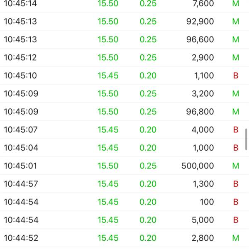Image resolution: width=249 pixels, height=249 pixels.
Task: Click the M marker on the 2,800 trade
Action: click(236, 238)
